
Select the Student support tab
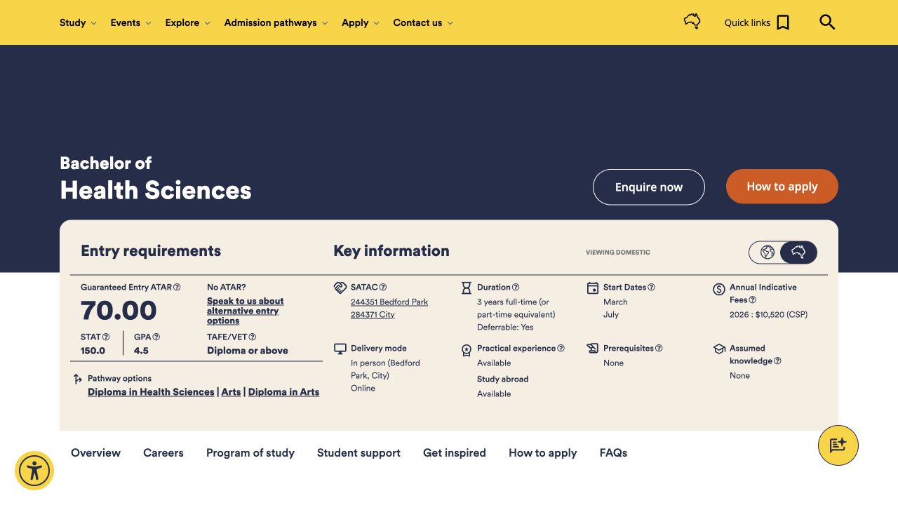[358, 453]
